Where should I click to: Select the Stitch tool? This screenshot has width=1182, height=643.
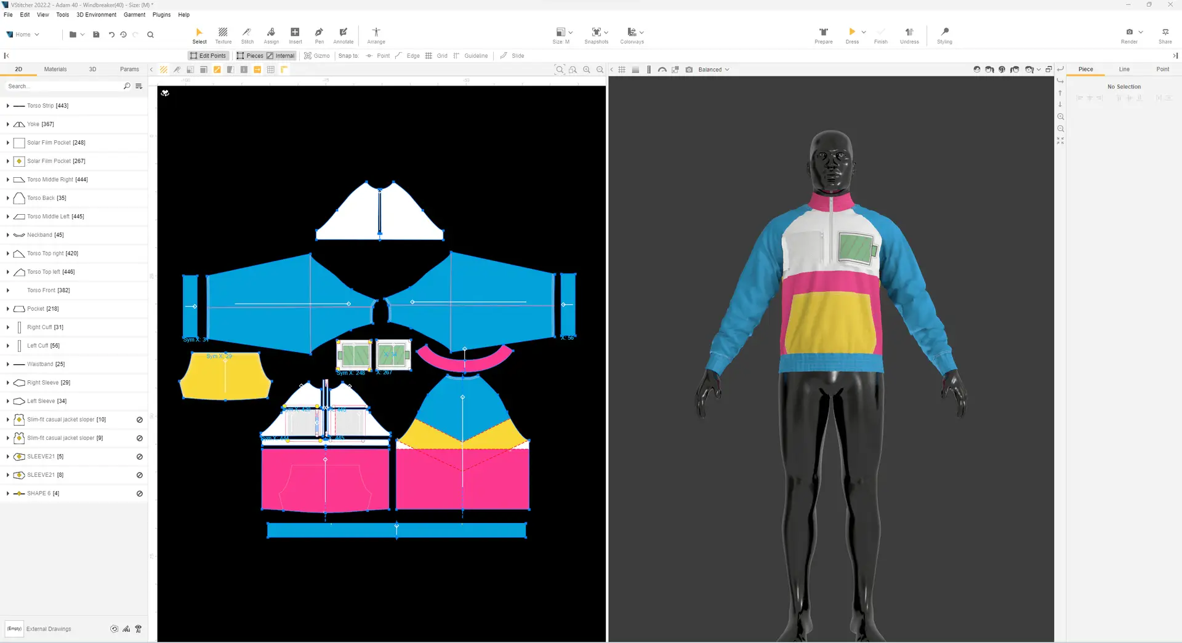(247, 34)
